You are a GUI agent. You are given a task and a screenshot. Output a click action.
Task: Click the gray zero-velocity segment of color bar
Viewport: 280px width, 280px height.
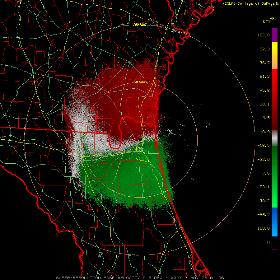pyautogui.click(x=275, y=138)
